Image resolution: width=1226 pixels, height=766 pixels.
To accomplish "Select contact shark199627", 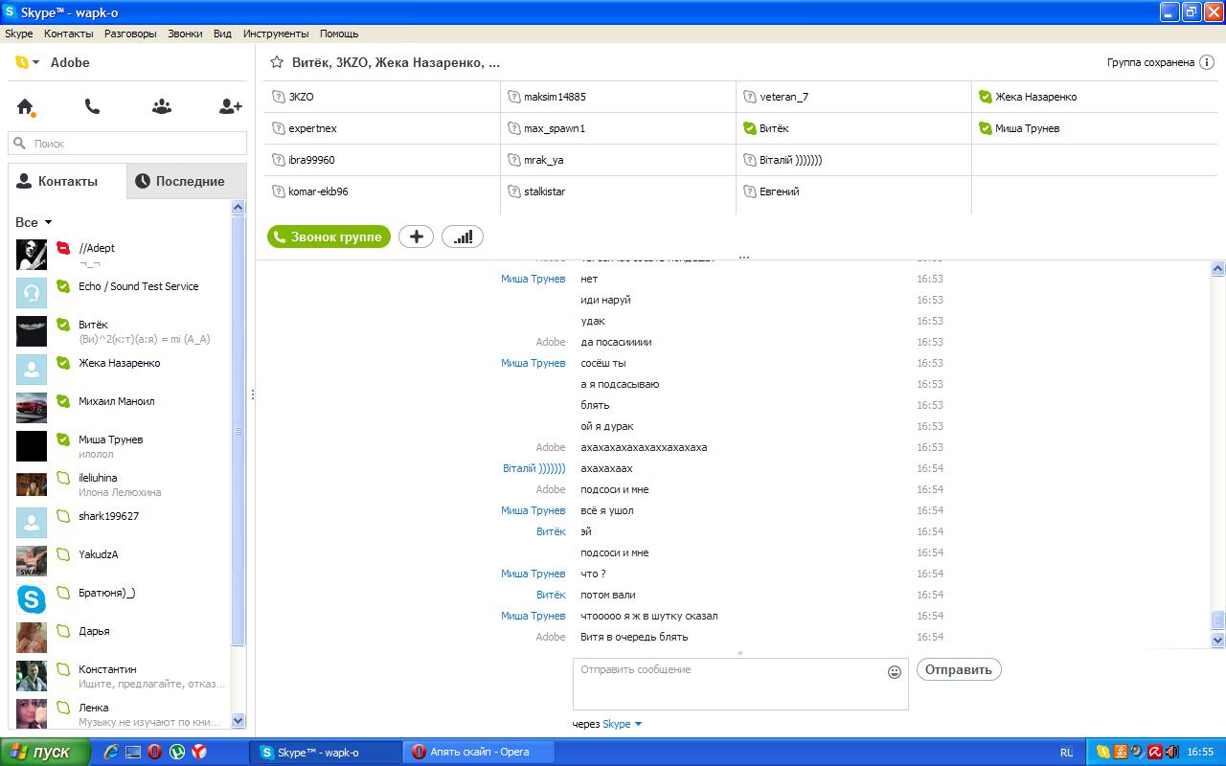I will tap(120, 523).
